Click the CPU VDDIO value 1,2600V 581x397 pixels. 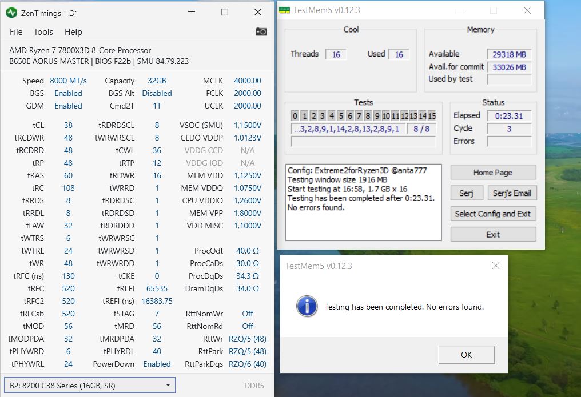247,200
